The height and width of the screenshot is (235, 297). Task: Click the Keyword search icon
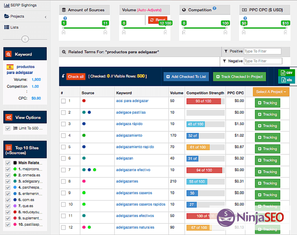tap(9, 54)
